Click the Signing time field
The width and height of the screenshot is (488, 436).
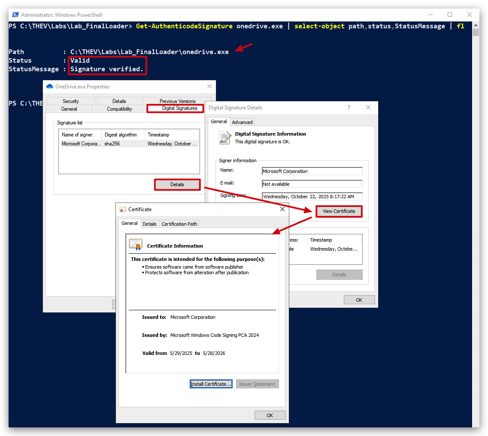(312, 197)
